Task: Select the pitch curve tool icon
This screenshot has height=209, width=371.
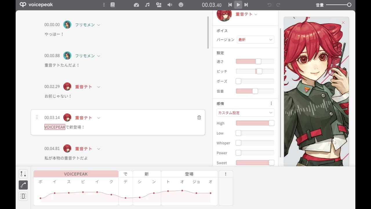Action: pyautogui.click(x=23, y=185)
